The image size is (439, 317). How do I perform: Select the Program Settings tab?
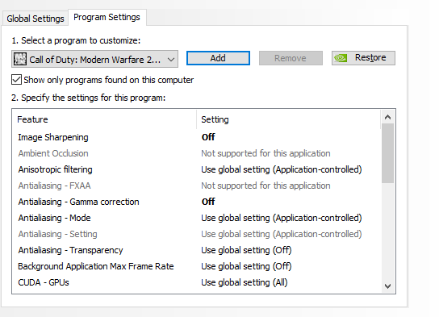pos(107,18)
